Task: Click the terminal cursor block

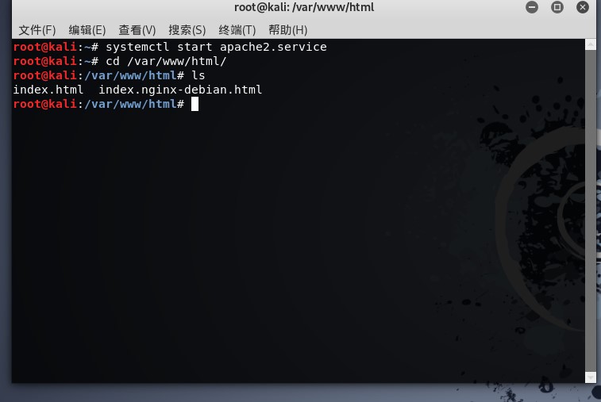Action: (195, 104)
